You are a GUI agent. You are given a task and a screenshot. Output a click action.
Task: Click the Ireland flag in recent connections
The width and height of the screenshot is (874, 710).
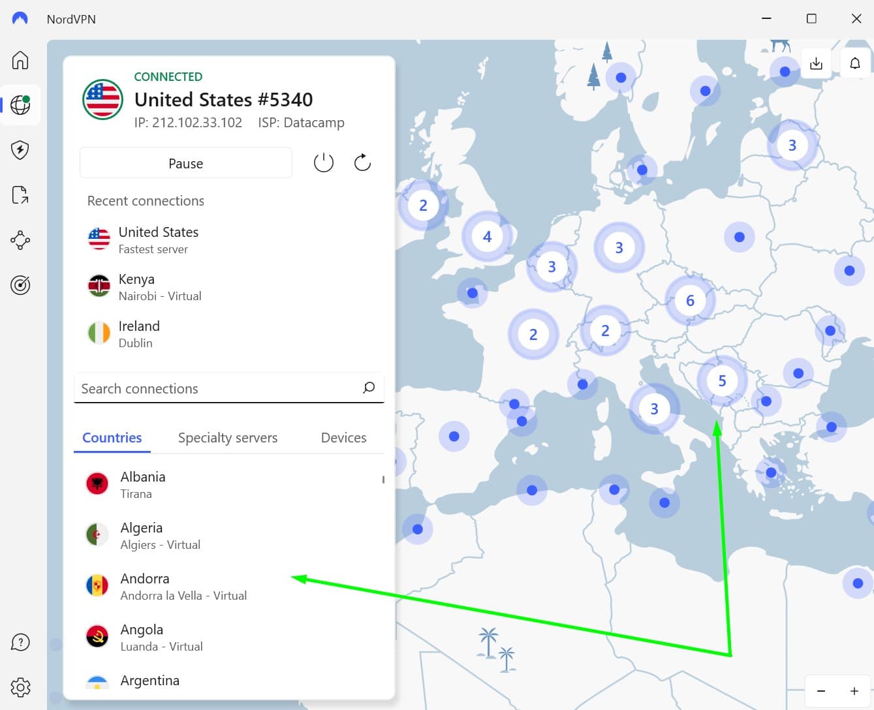pos(99,333)
